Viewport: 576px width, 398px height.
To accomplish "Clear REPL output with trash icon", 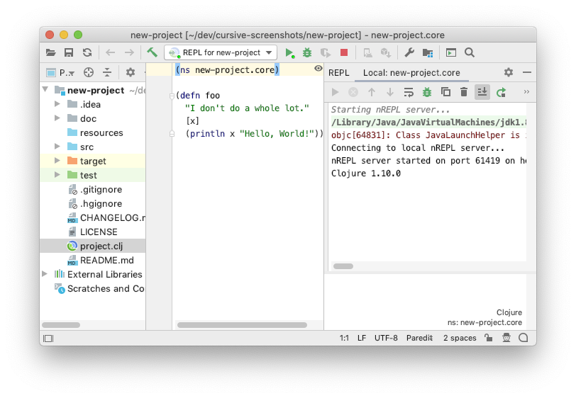I will (x=464, y=92).
